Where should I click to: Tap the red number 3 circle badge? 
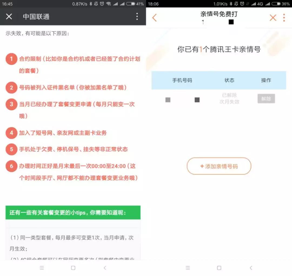pos(11,104)
